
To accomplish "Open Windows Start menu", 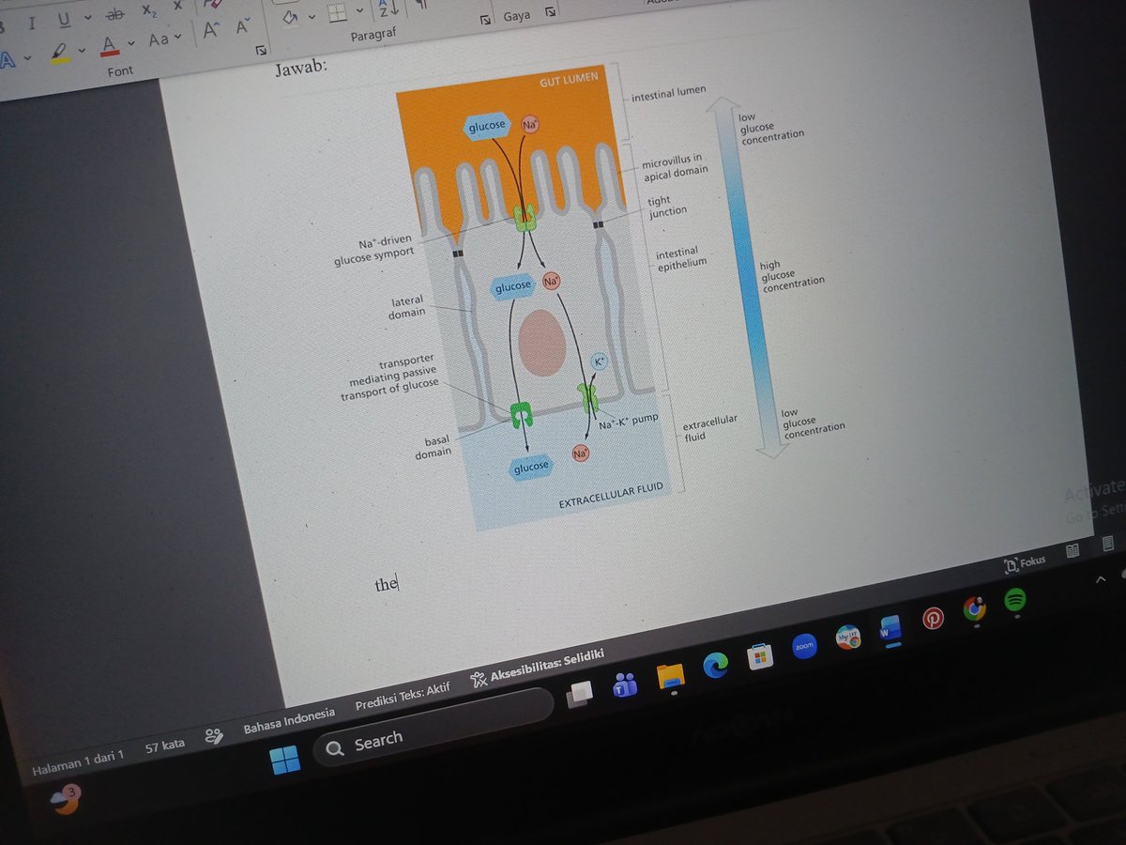I will tap(285, 759).
